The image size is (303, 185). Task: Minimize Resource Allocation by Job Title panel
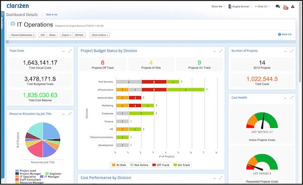pos(63,114)
